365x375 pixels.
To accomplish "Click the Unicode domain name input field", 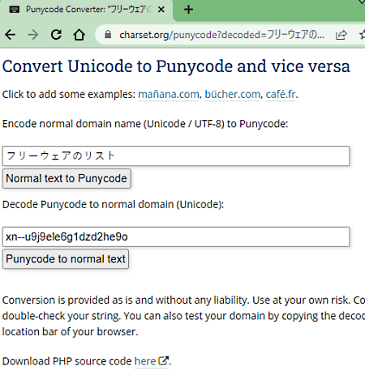I will pos(176,156).
